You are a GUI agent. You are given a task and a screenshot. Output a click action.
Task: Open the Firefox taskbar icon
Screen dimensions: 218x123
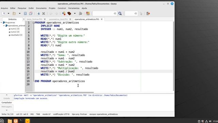tap(16, 121)
